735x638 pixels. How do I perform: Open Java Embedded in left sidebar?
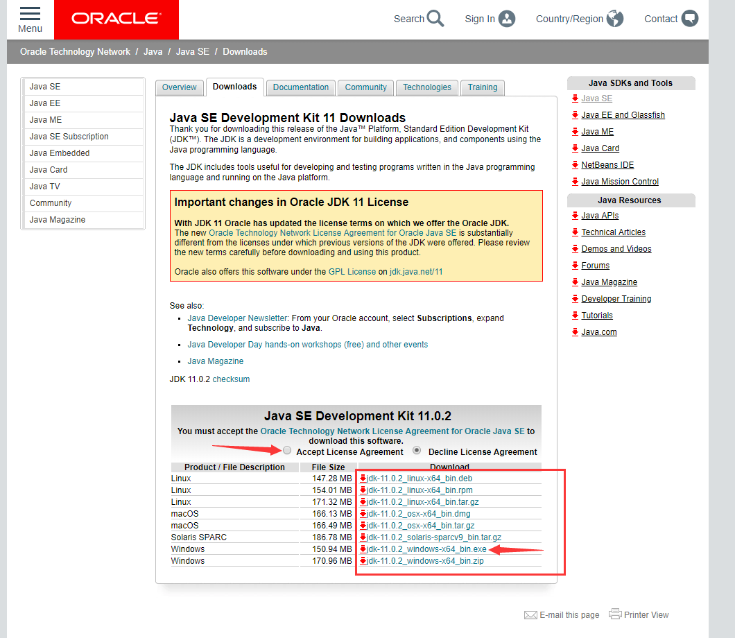point(83,153)
